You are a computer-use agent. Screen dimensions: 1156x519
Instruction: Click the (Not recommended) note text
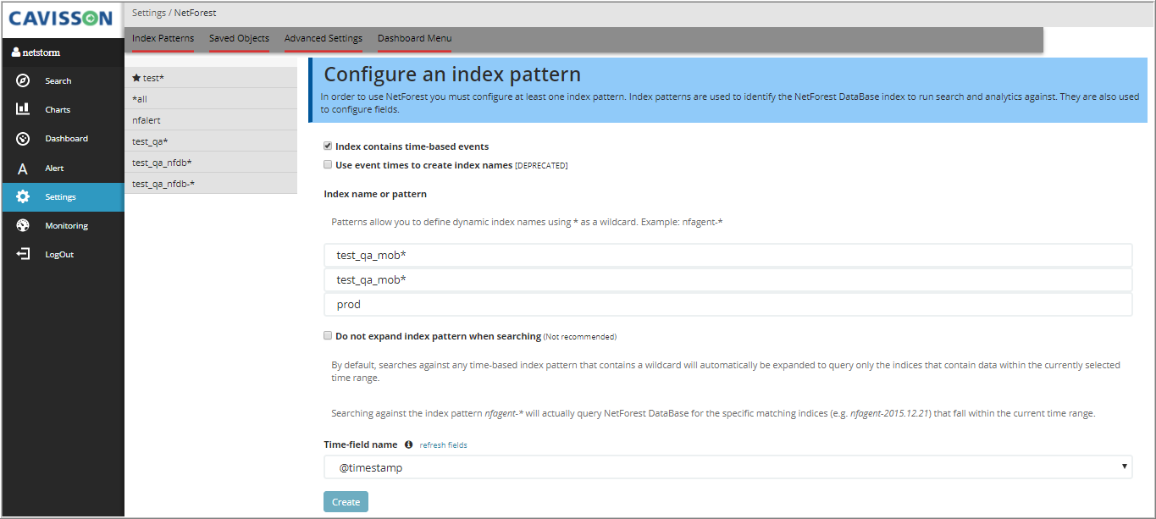click(x=580, y=337)
